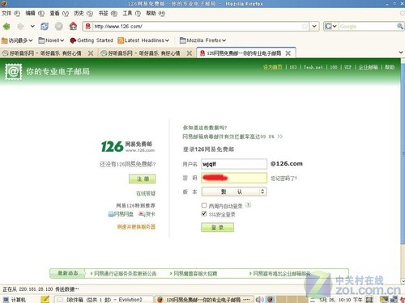
Task: Click the orange server-switch link
Action: click(136, 227)
